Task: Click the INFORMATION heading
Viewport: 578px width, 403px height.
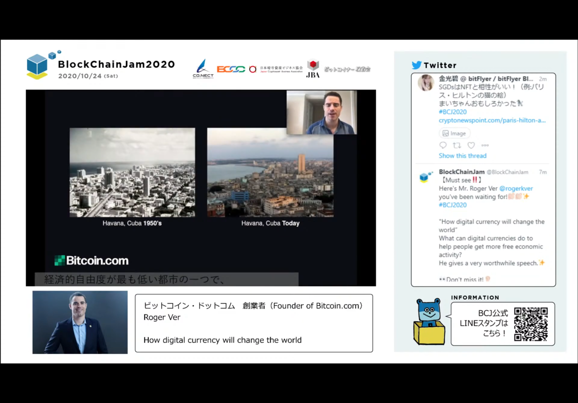Action: point(475,298)
